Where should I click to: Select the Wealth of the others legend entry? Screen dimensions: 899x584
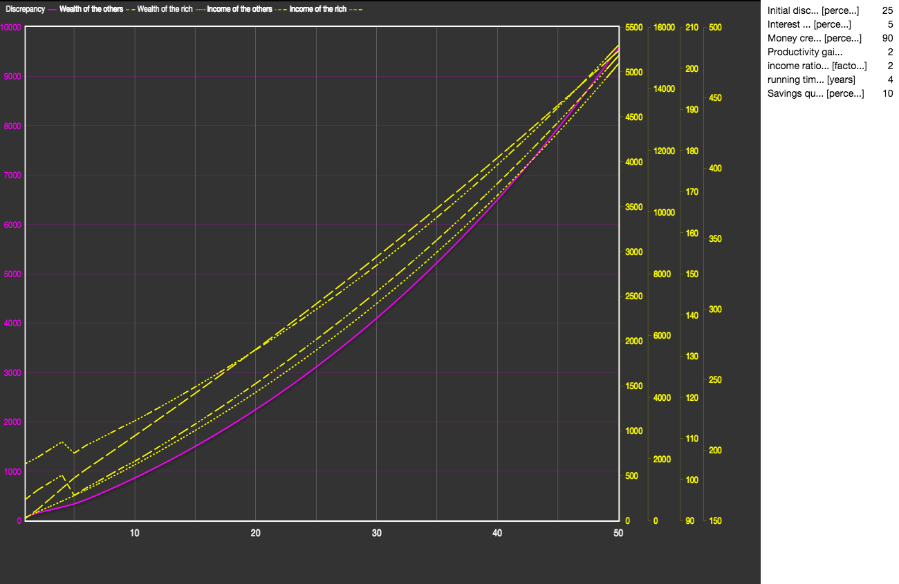click(91, 9)
